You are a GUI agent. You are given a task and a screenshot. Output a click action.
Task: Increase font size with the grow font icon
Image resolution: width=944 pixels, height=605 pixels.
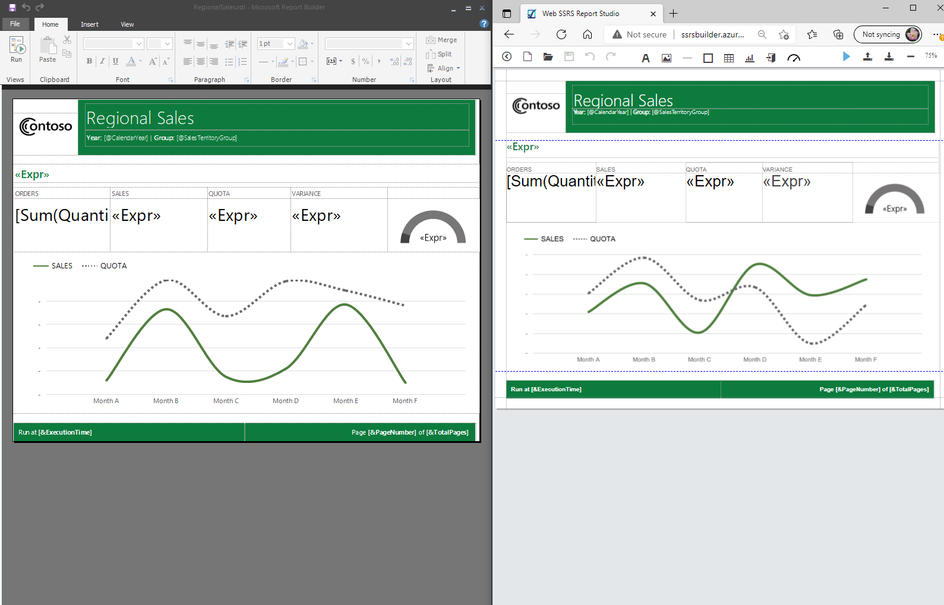click(x=153, y=61)
